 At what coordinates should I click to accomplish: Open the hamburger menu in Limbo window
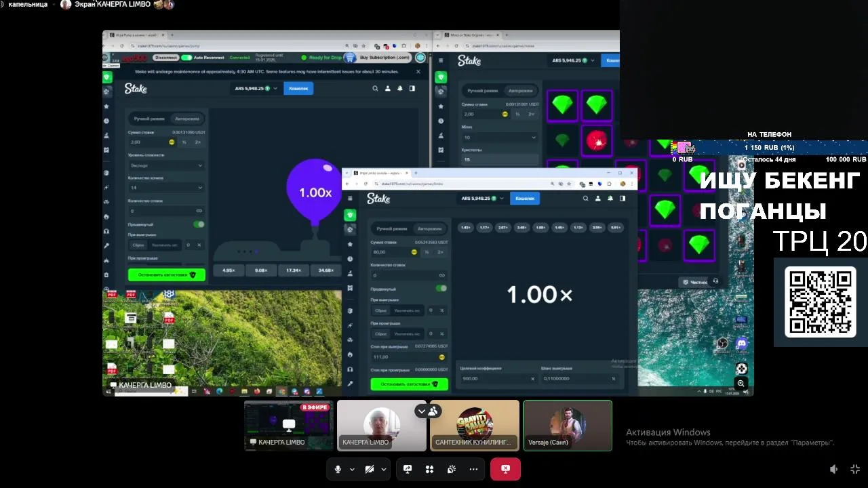(350, 199)
